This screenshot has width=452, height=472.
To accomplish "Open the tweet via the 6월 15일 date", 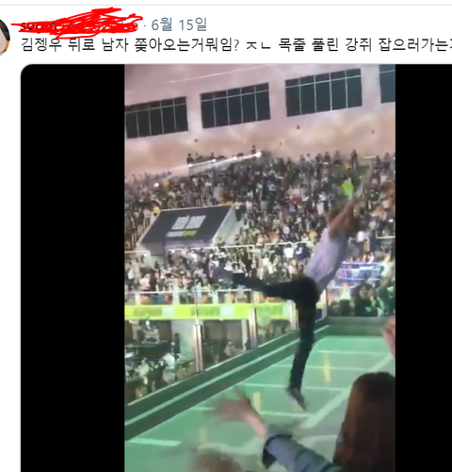I will point(179,24).
